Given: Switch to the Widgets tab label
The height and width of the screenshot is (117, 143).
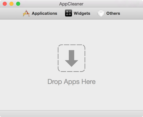Looking at the screenshot, I should click(82, 13).
